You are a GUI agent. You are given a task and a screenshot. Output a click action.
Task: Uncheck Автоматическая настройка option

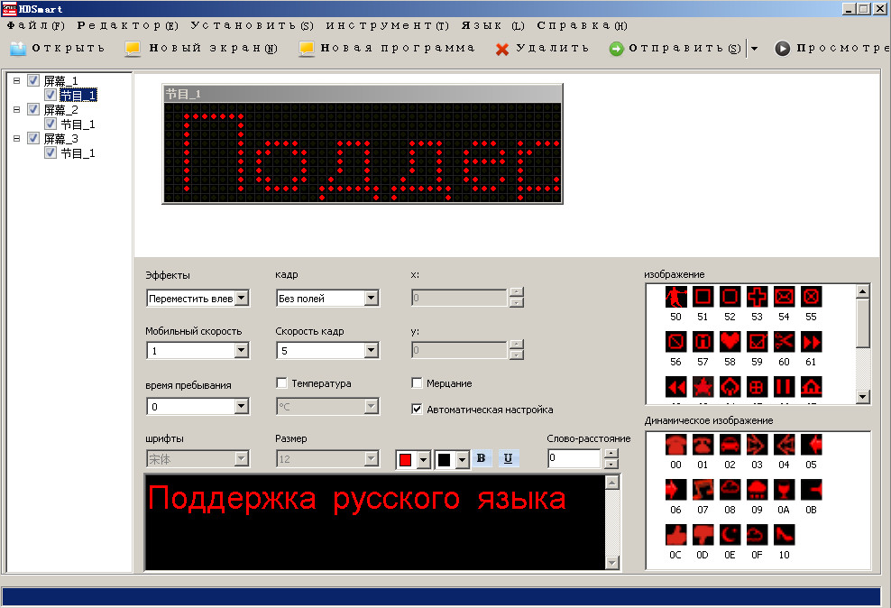[x=417, y=409]
